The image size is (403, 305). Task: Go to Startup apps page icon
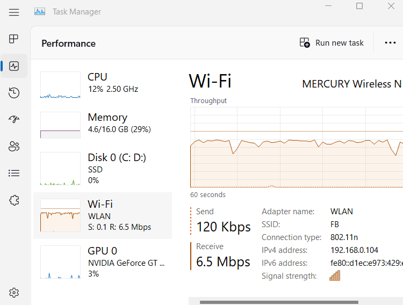pos(14,119)
